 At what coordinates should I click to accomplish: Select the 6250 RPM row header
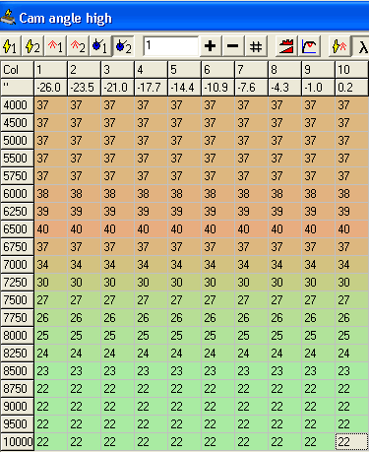(17, 212)
